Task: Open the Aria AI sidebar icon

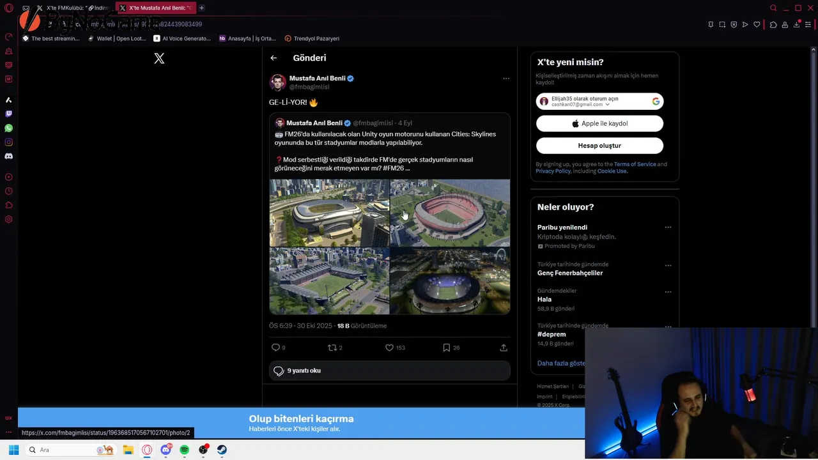Action: coord(8,100)
